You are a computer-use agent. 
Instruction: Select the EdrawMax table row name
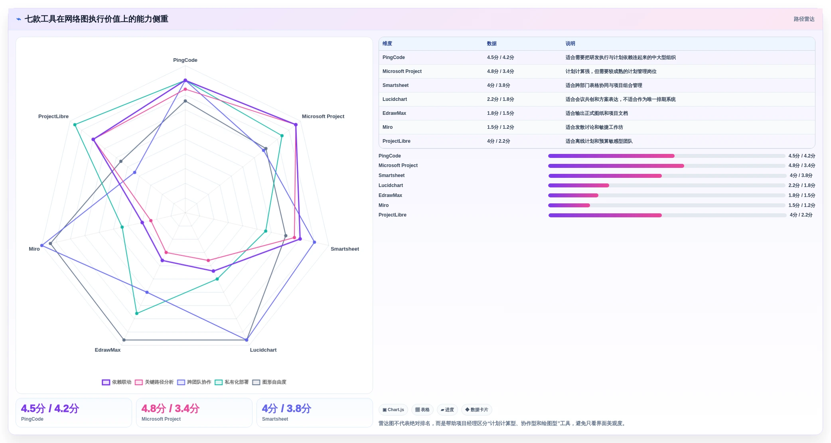[394, 113]
